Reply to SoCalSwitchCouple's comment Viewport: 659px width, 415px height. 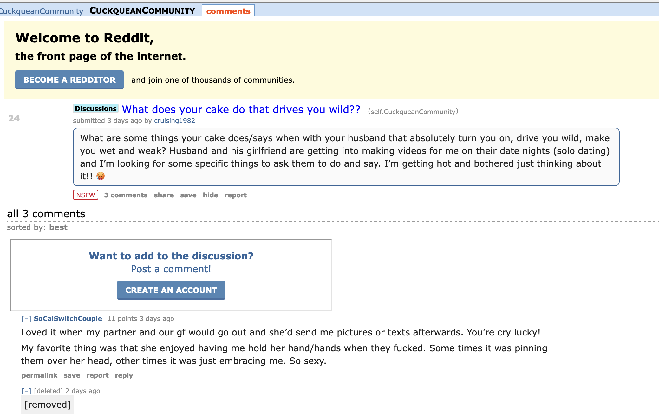point(124,375)
